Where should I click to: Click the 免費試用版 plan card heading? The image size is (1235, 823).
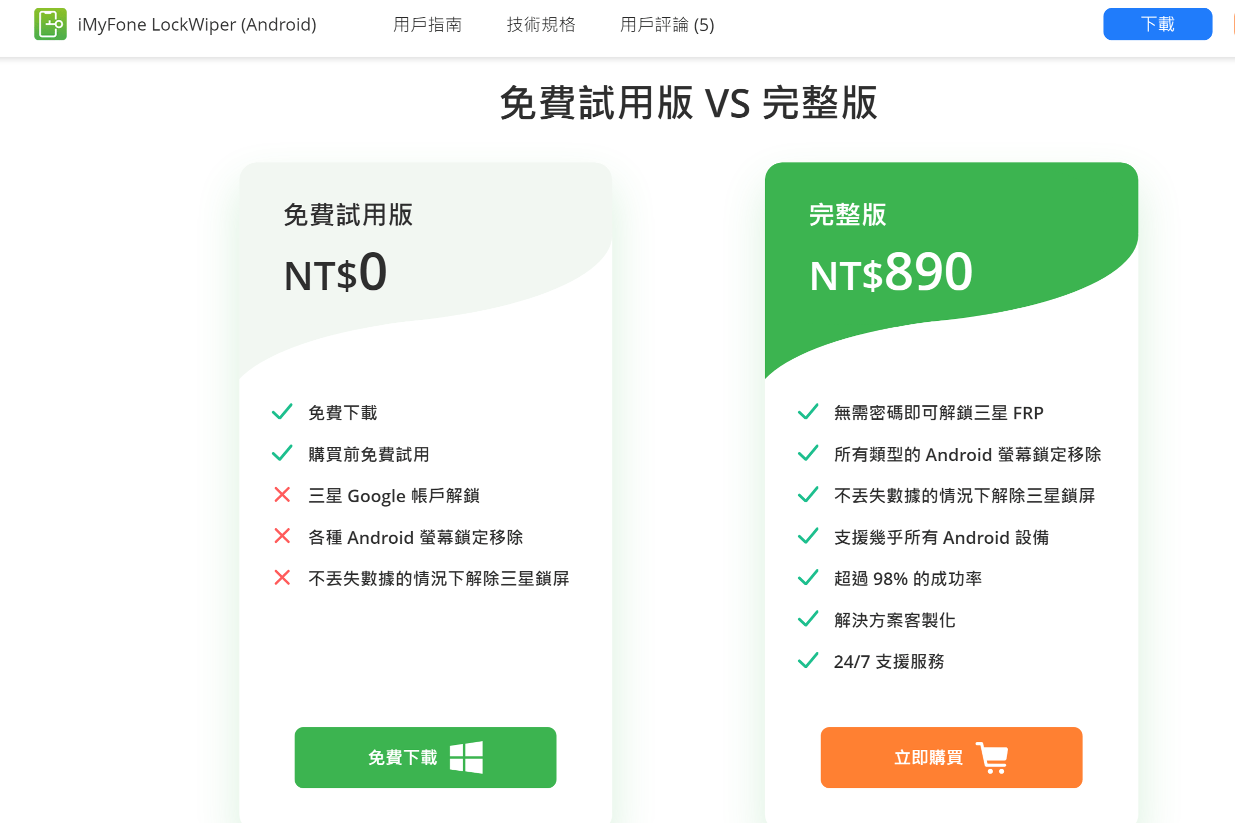(348, 215)
